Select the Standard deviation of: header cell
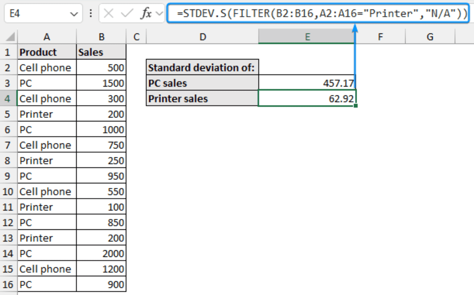The width and height of the screenshot is (474, 295). (x=202, y=67)
